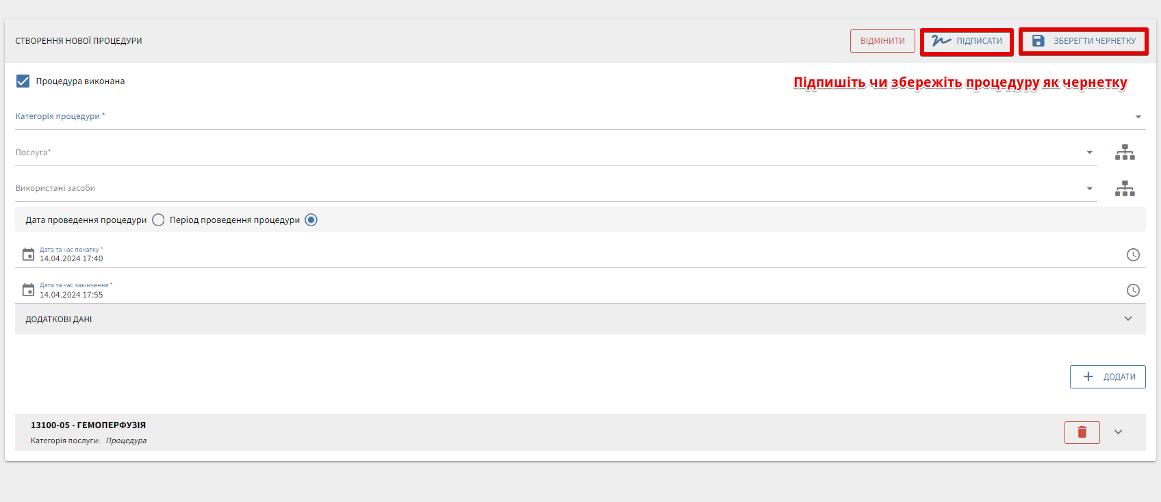The height and width of the screenshot is (502, 1161).
Task: Uncheck the Процедура виконана checkbox
Action: point(23,81)
